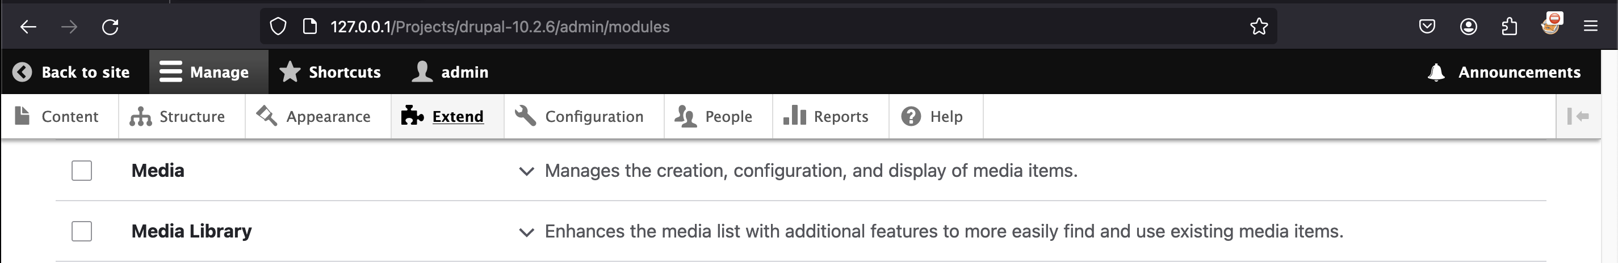Enable the Media module checkbox
Viewport: 1618px width, 263px height.
pyautogui.click(x=82, y=171)
